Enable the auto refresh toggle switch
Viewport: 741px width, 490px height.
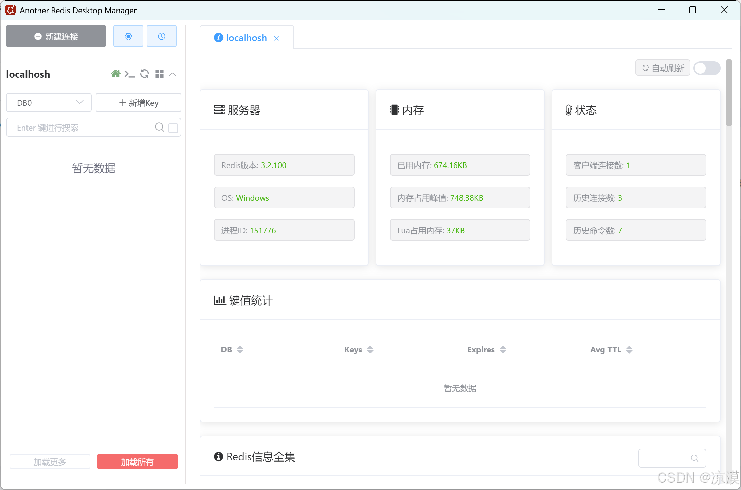(707, 68)
